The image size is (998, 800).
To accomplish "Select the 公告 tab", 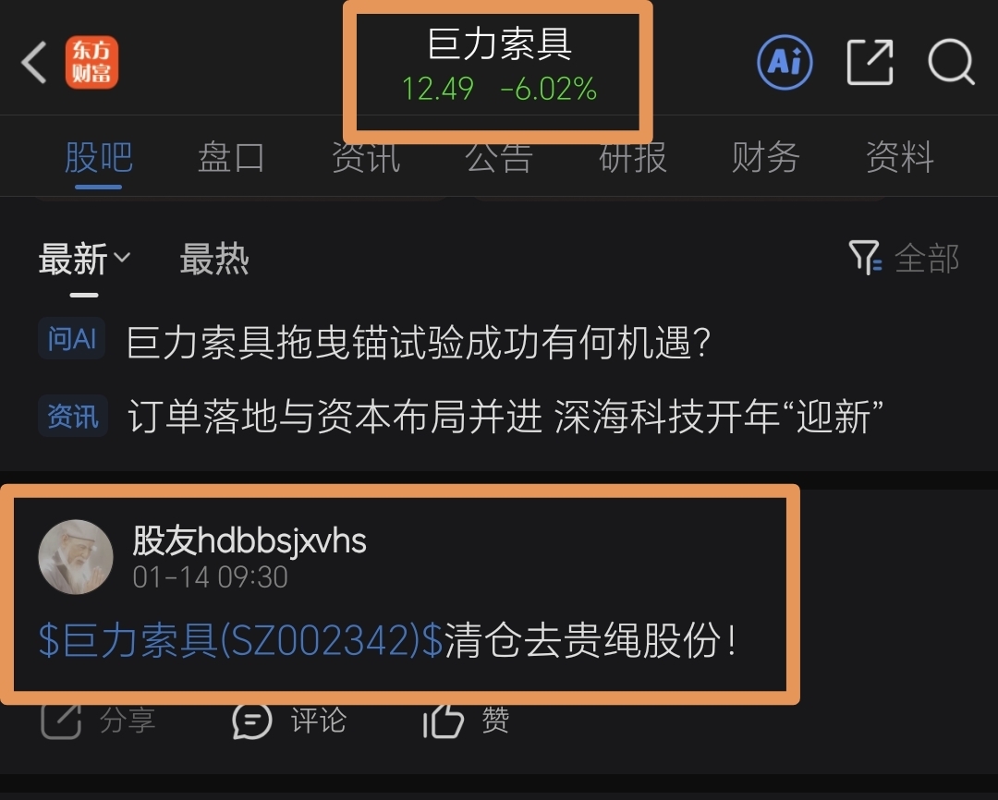I will click(499, 157).
